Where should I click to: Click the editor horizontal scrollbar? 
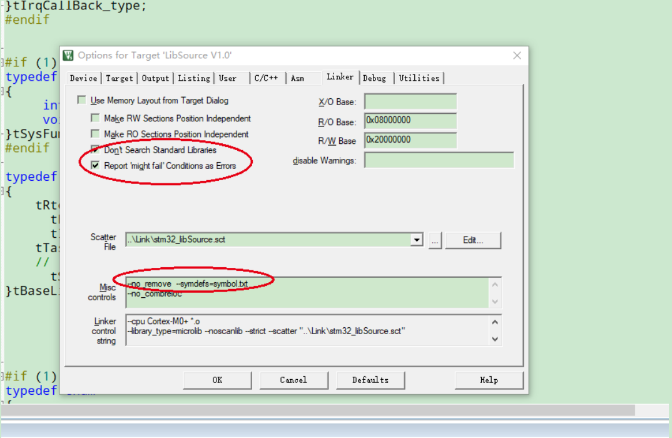click(318, 410)
